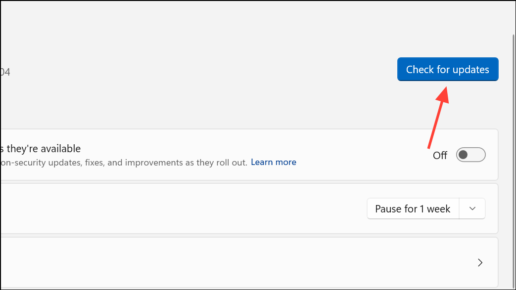Open the Learn more link

coord(274,162)
